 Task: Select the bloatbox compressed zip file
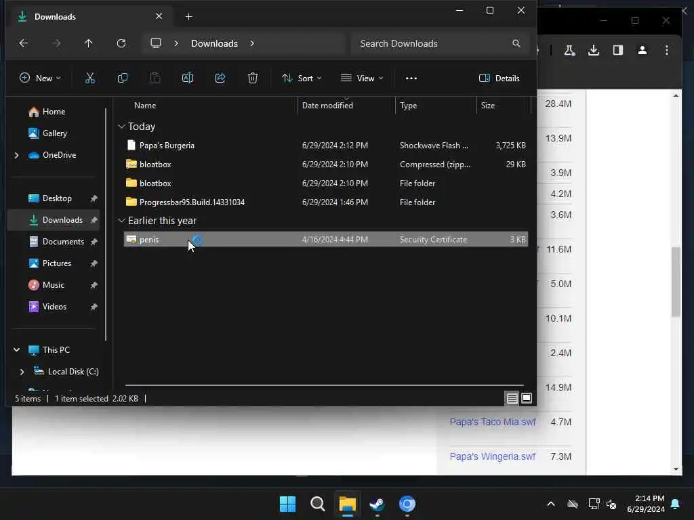coord(326,165)
